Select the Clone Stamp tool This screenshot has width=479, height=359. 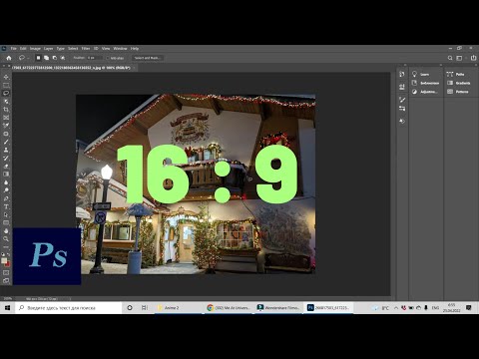click(x=6, y=150)
